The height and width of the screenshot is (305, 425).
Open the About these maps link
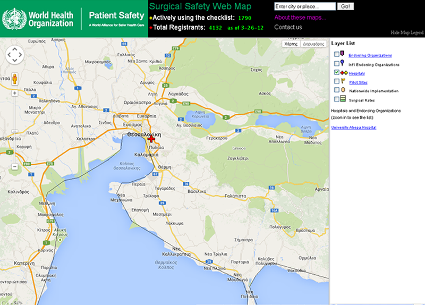point(300,18)
